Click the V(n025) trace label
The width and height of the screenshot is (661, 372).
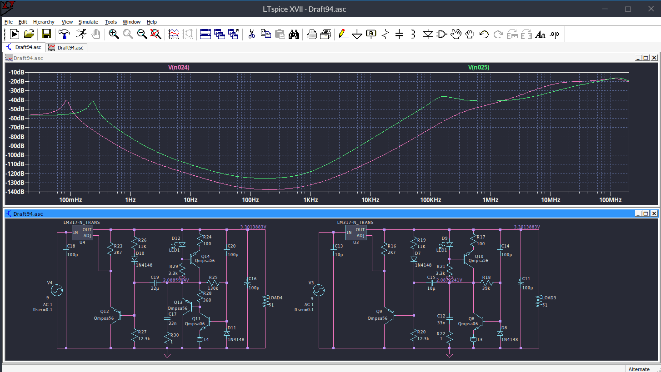(x=479, y=67)
